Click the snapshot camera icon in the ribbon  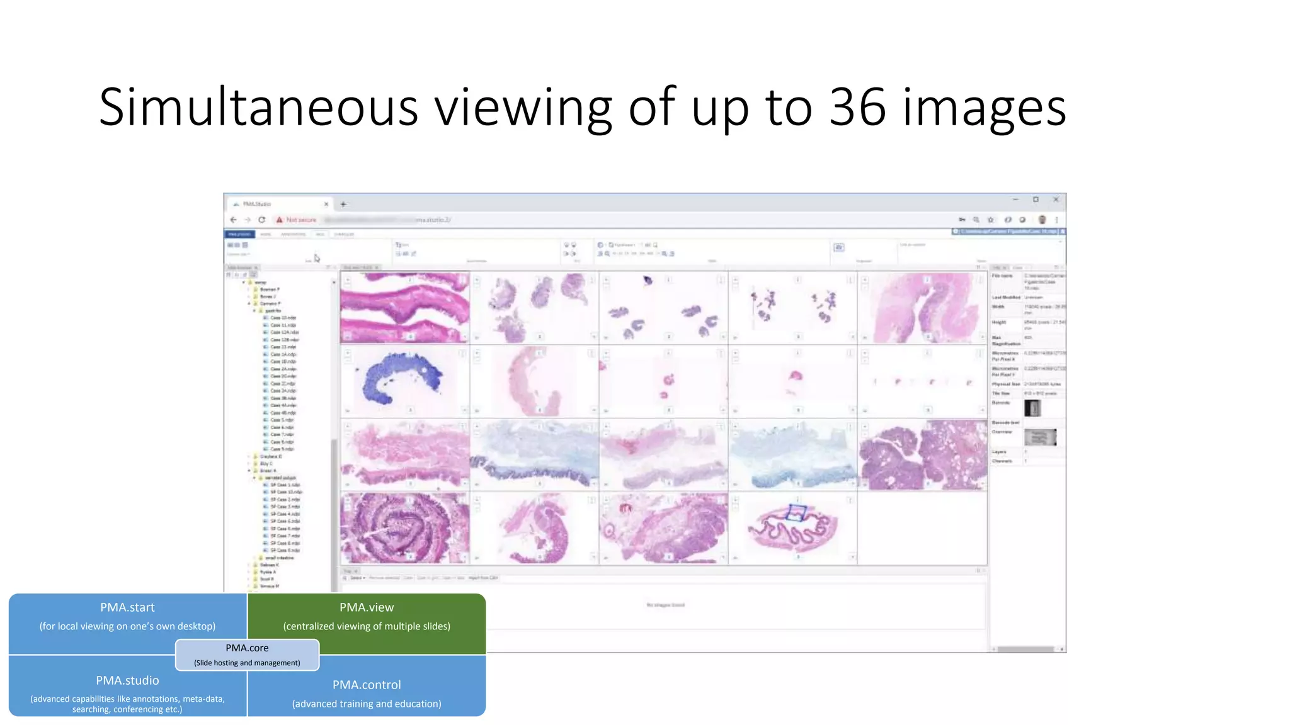coord(839,247)
